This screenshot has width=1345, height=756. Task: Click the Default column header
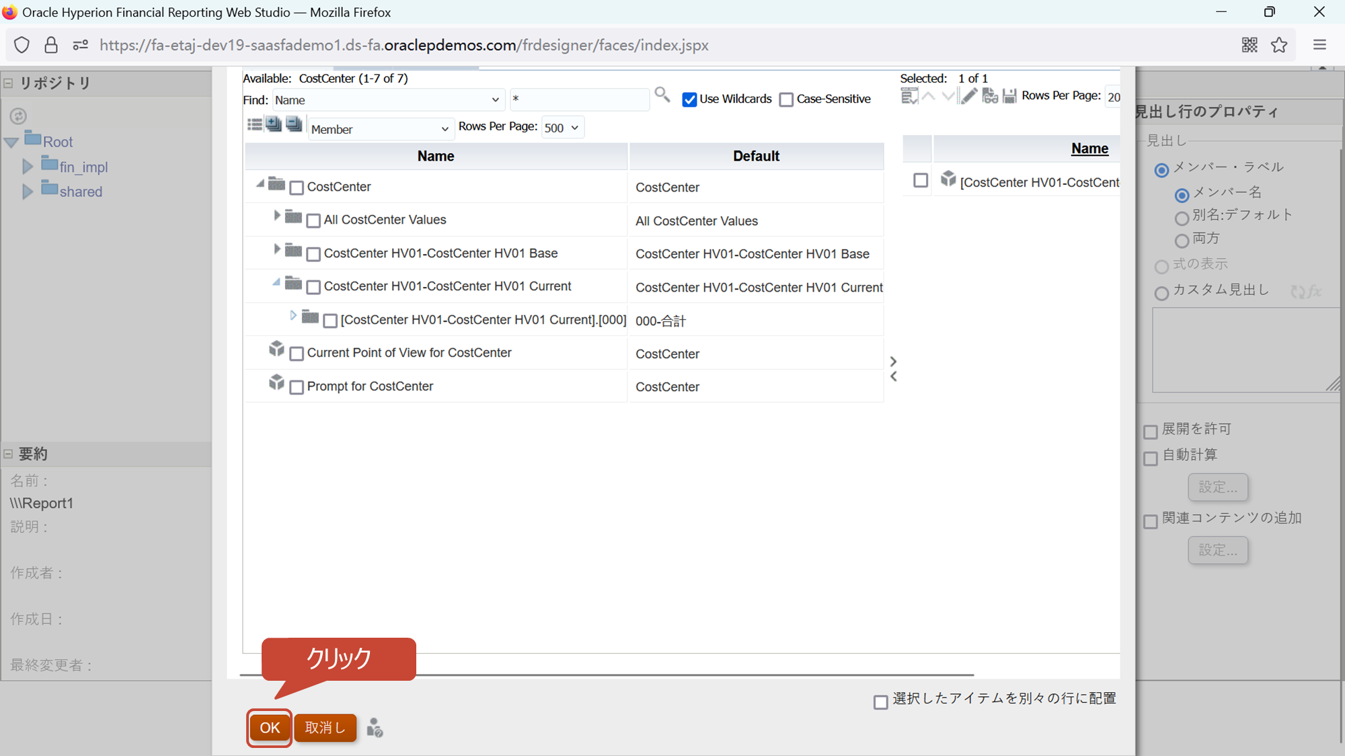pyautogui.click(x=756, y=156)
